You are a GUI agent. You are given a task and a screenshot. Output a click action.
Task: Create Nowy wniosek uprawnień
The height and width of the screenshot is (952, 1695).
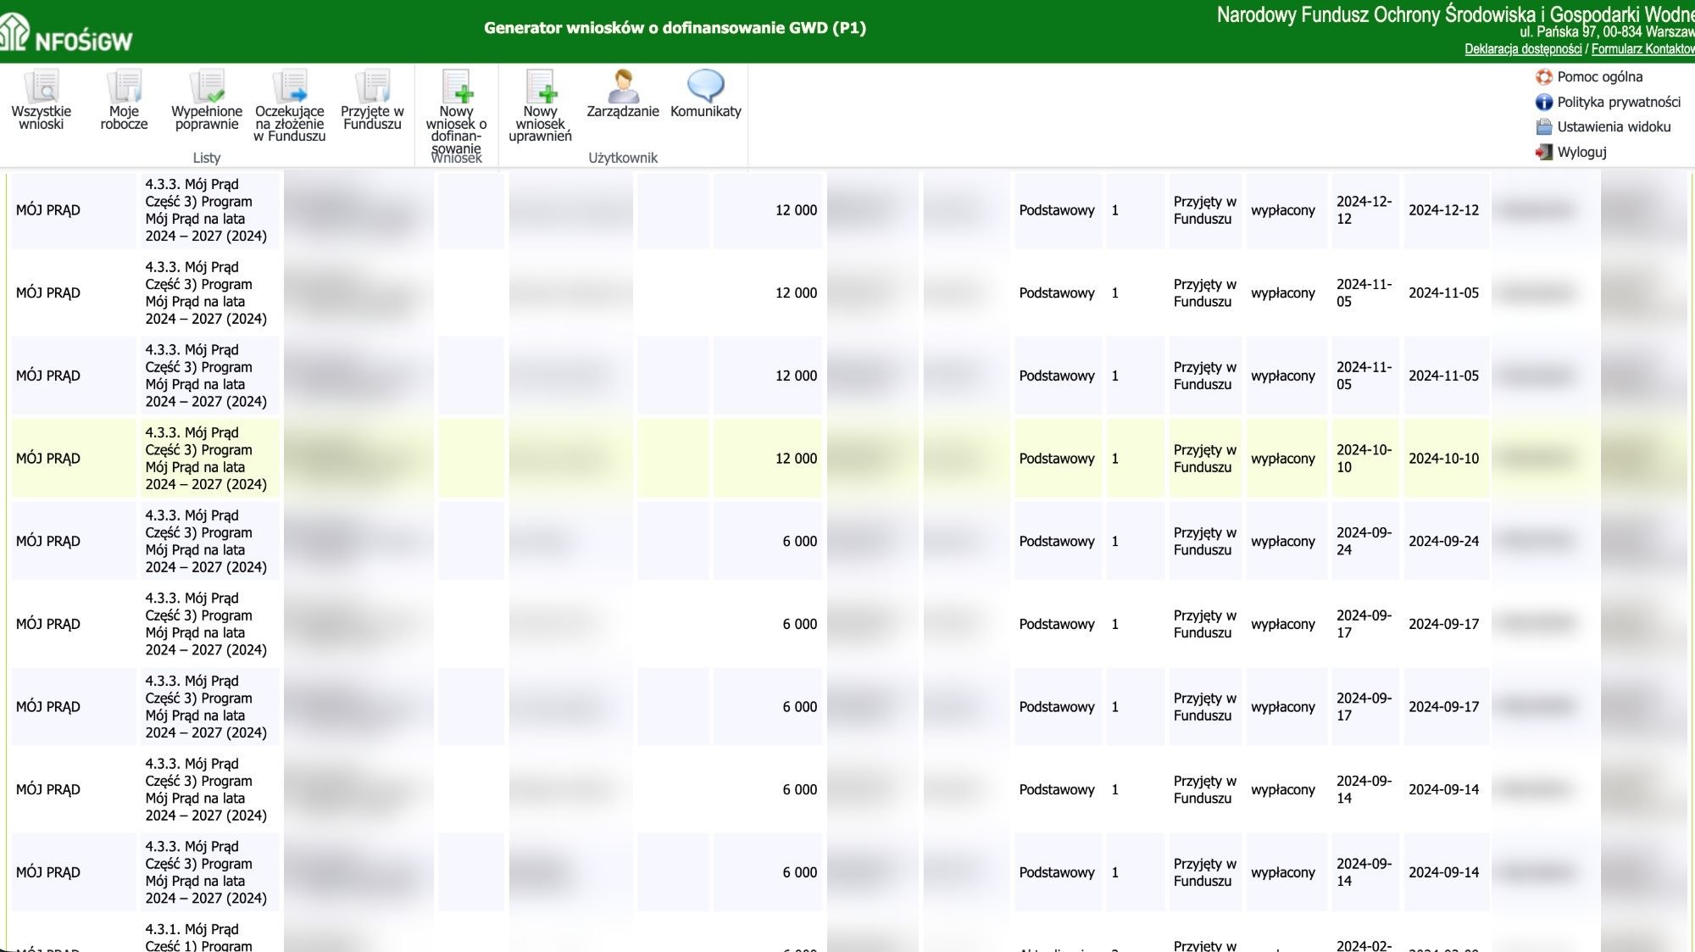(x=540, y=106)
